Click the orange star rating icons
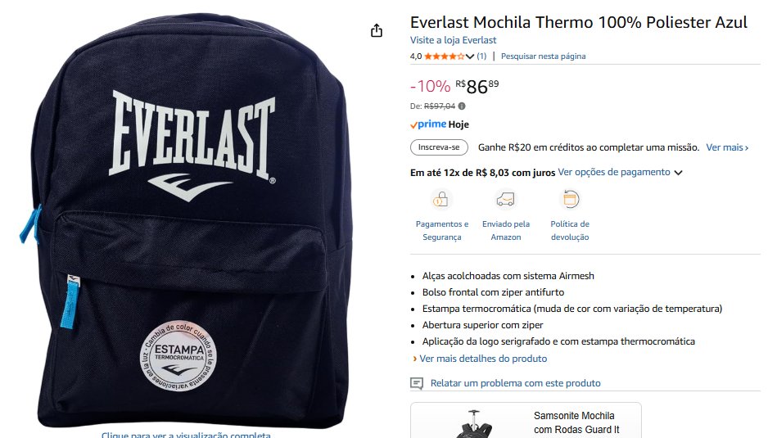 point(445,56)
